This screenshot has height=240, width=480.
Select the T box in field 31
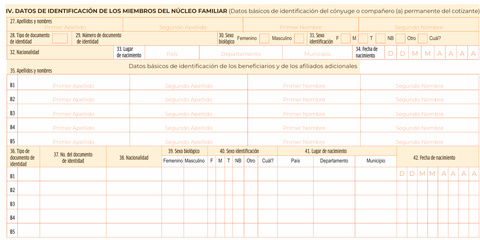[x=380, y=39]
